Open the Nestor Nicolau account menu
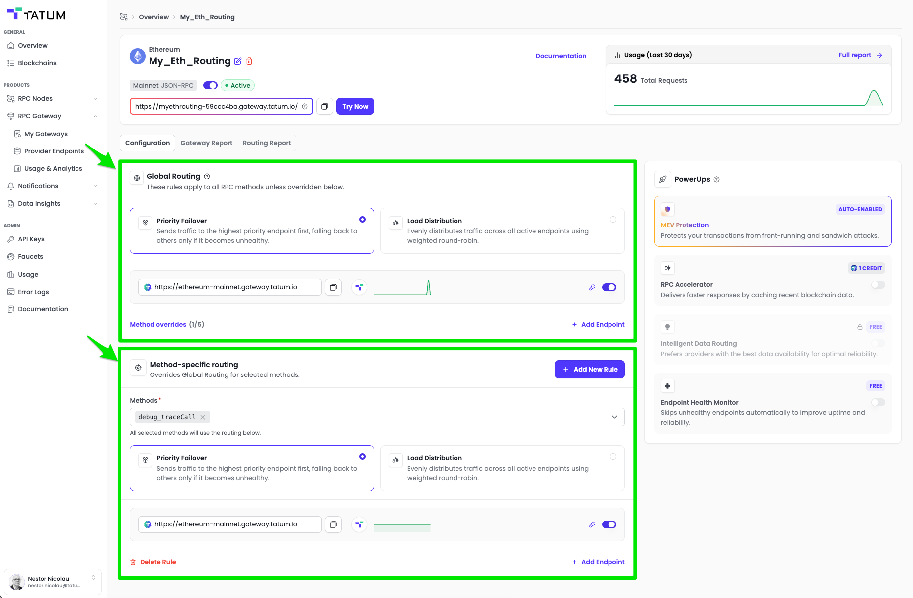913x598 pixels. [53, 582]
